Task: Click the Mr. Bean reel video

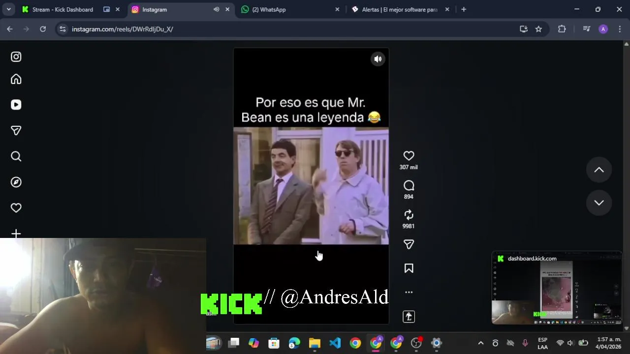Action: tap(311, 186)
